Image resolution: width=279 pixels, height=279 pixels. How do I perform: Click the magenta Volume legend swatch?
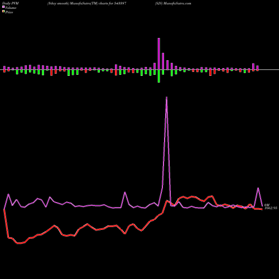click(3, 7)
